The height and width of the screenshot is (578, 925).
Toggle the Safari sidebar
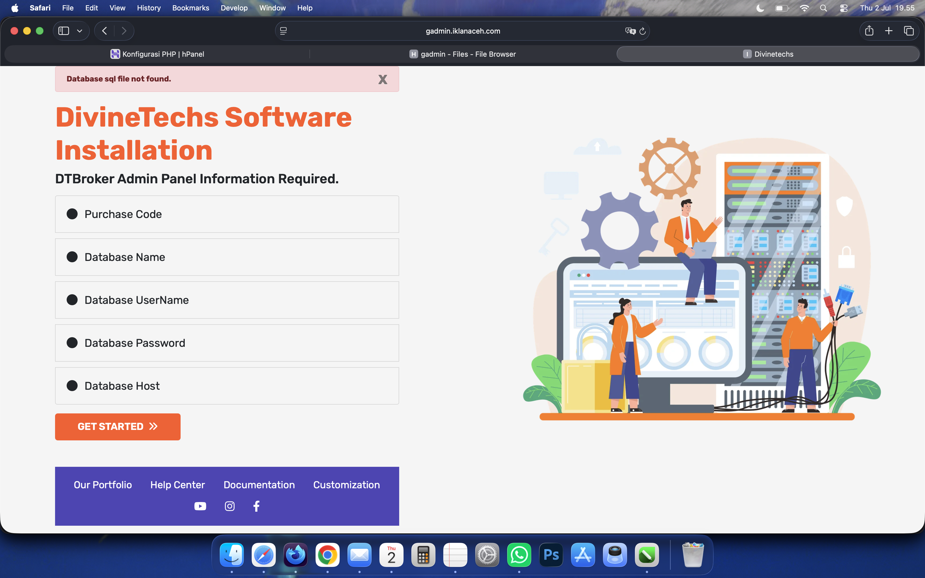pyautogui.click(x=63, y=31)
